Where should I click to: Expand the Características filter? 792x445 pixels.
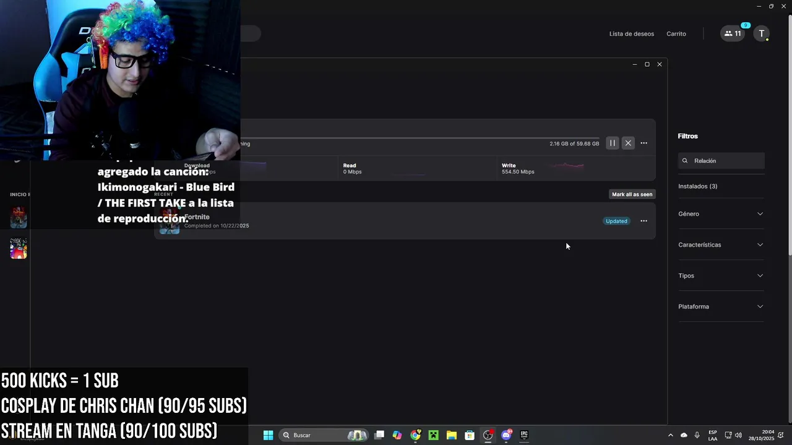(x=721, y=245)
